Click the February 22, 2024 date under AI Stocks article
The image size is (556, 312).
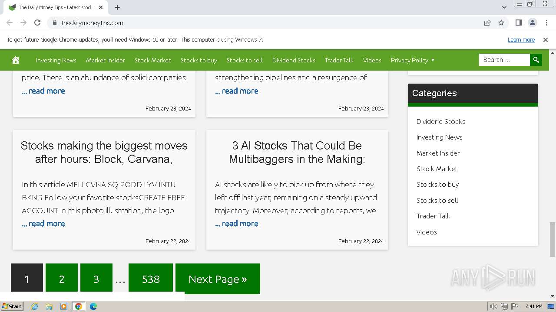361,241
